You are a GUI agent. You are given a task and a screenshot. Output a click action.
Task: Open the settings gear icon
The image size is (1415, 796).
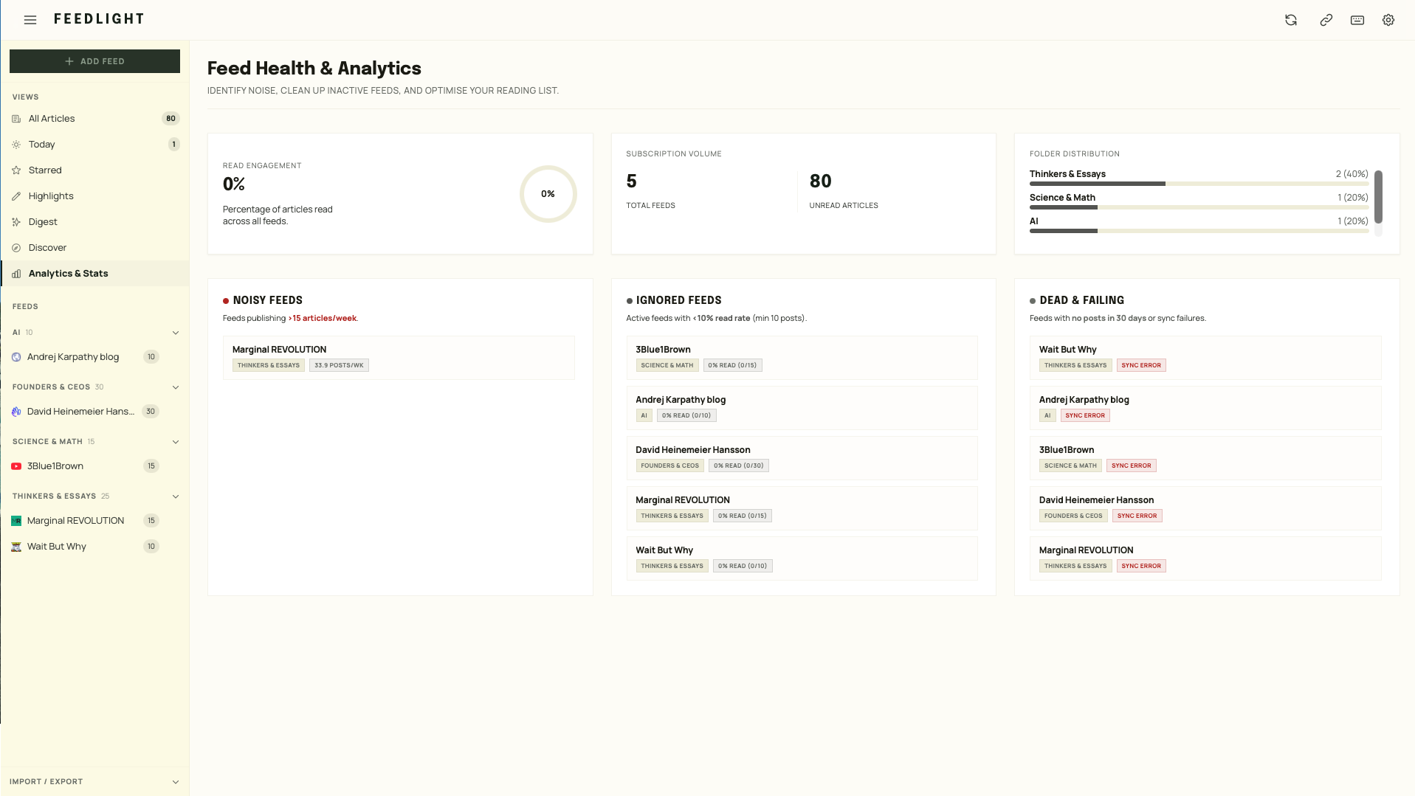[1388, 20]
